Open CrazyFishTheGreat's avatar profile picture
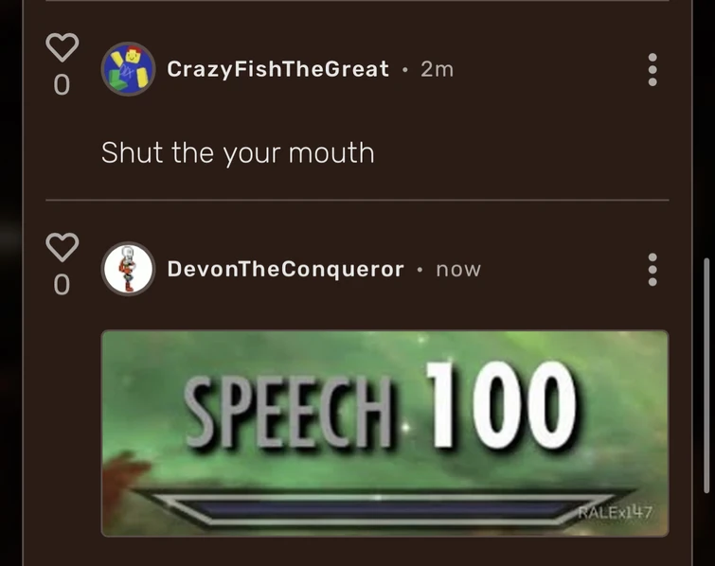Image resolution: width=715 pixels, height=566 pixels. point(128,69)
